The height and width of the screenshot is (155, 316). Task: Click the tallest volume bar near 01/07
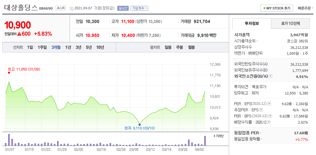(9, 140)
